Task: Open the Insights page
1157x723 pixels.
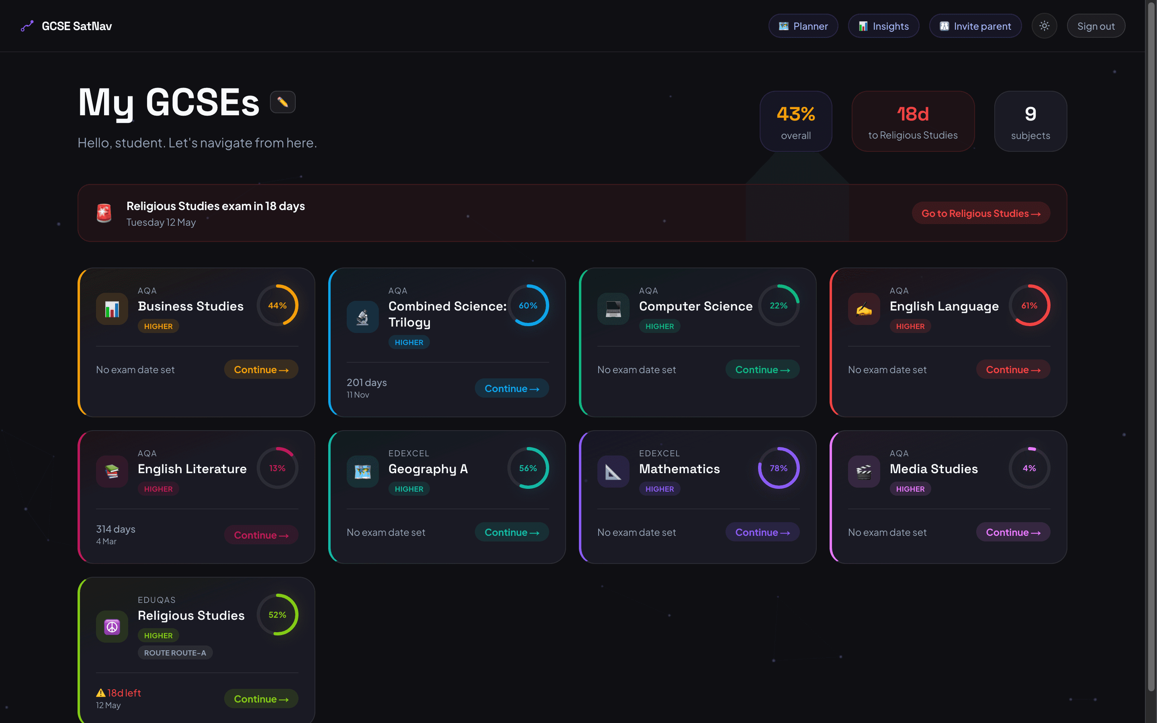Action: (883, 26)
